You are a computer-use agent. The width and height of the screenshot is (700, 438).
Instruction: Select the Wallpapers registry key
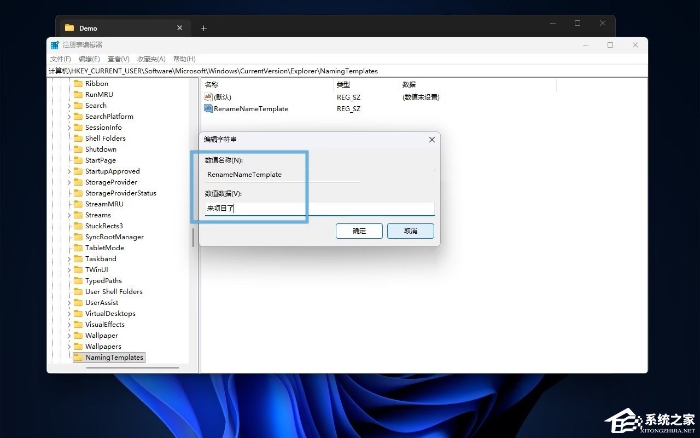click(102, 346)
